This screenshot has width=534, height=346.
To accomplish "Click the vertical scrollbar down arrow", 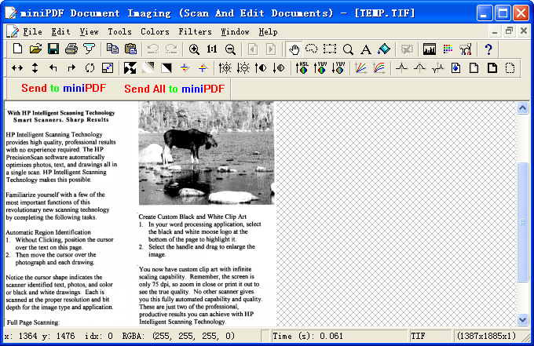I will coord(522,319).
